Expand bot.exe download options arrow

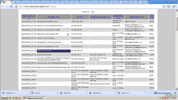click(57, 93)
